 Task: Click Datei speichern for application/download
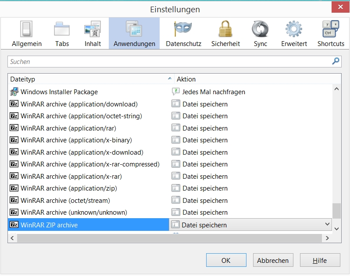[x=205, y=104]
